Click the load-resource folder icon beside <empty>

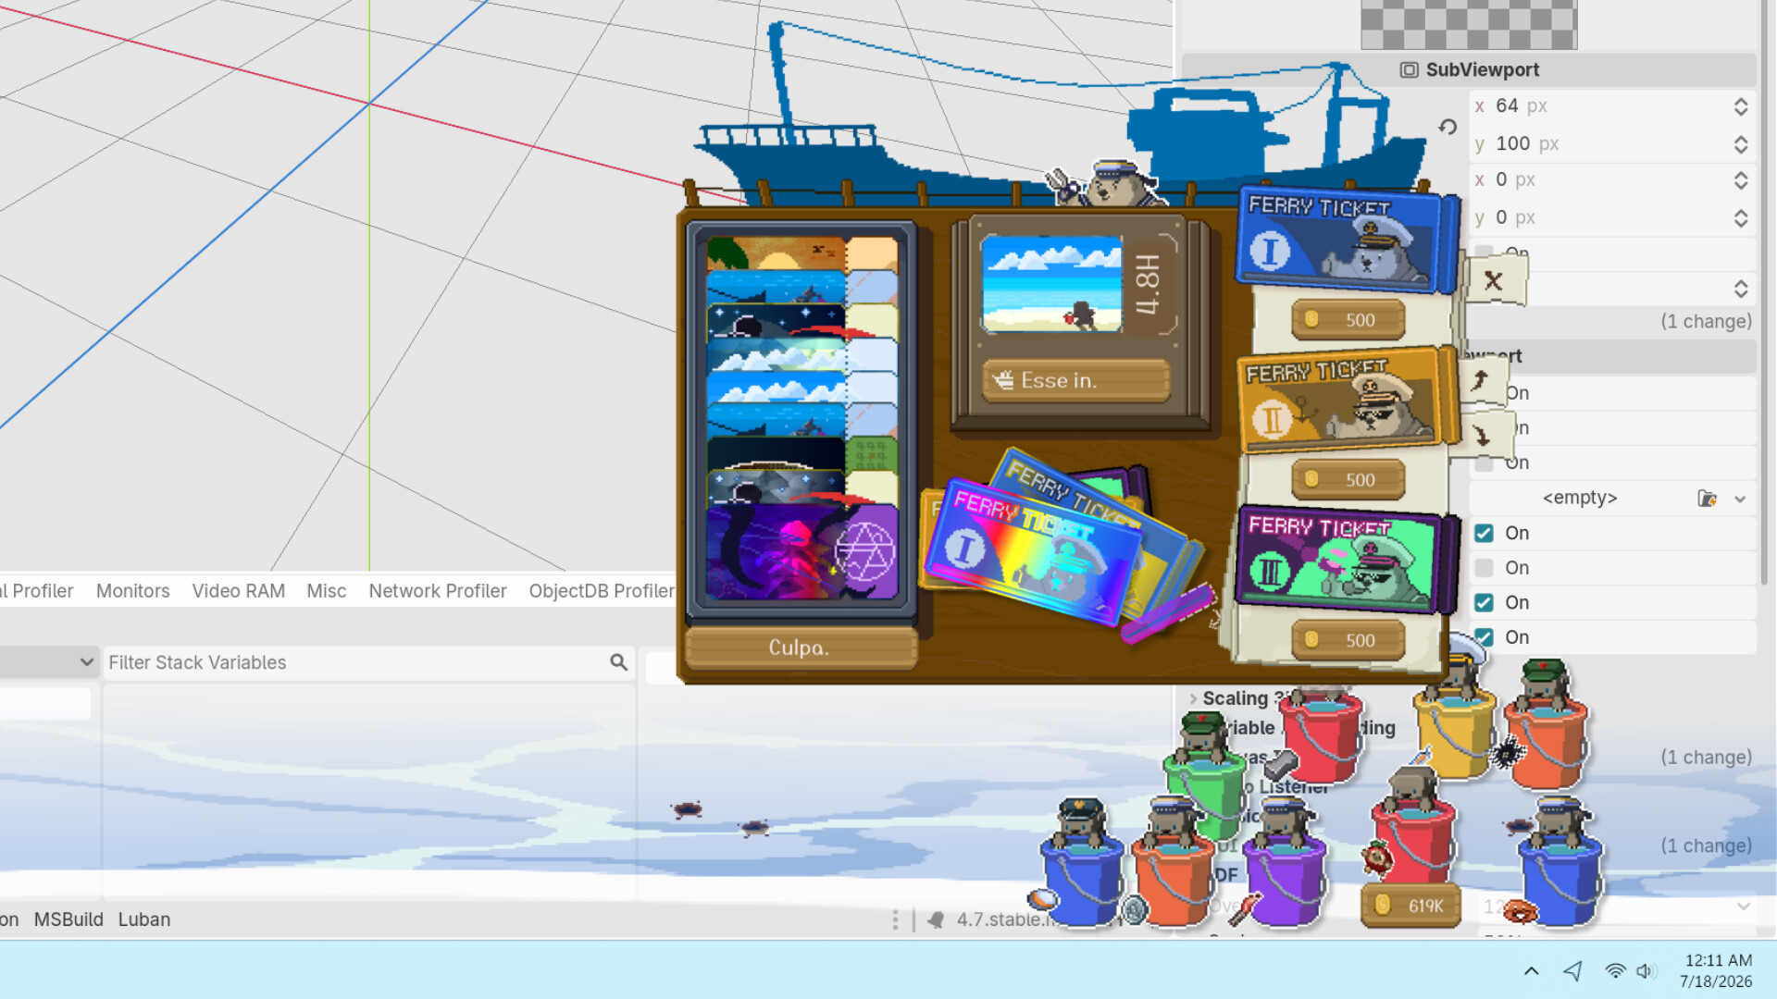click(x=1707, y=499)
